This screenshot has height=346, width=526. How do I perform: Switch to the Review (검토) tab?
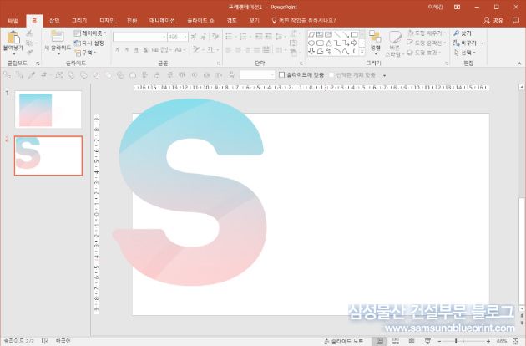pos(232,21)
